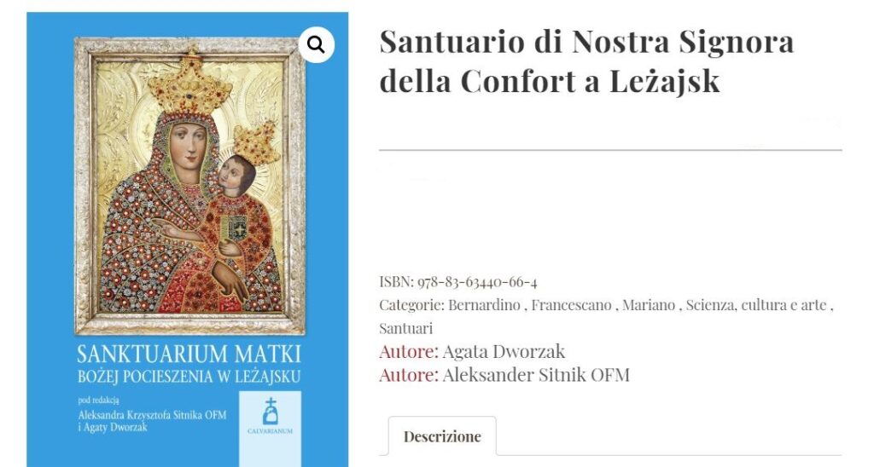Open the Bernardino category link
The height and width of the screenshot is (467, 874).
click(481, 305)
